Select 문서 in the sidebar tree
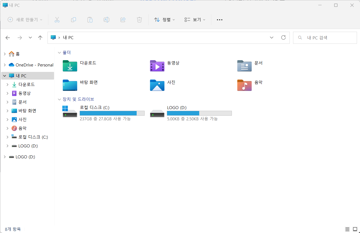 (x=22, y=102)
